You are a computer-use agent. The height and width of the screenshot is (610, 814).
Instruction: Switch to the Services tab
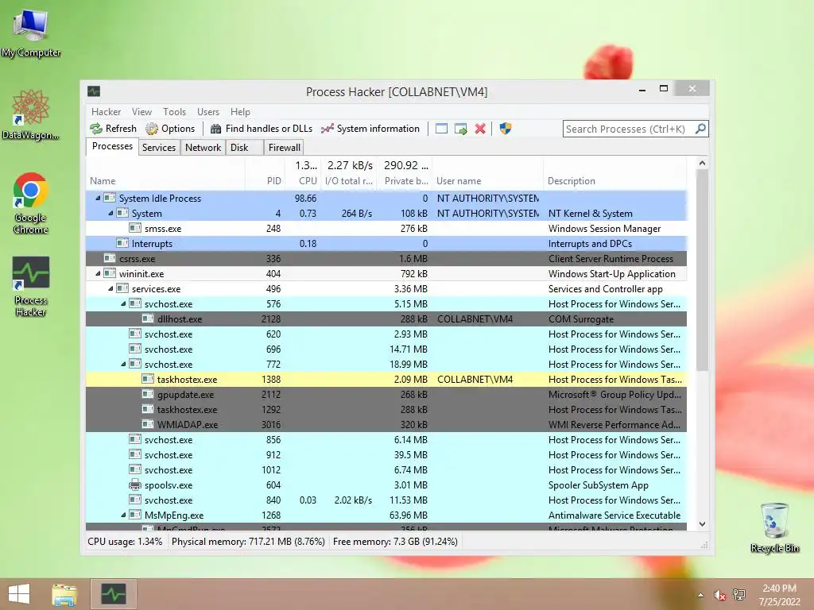[159, 148]
